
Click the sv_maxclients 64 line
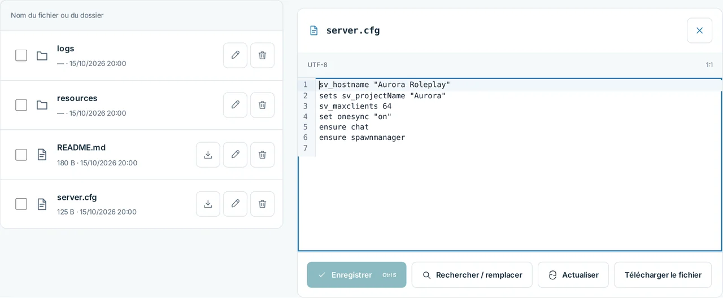tap(355, 106)
